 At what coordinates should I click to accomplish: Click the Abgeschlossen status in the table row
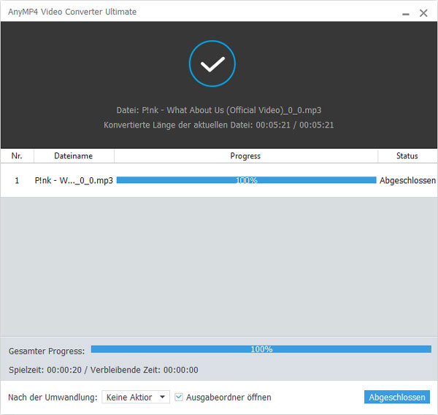click(x=407, y=181)
